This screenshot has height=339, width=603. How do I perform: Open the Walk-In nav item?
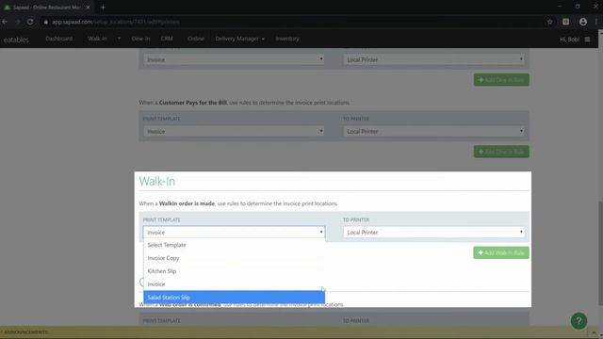pyautogui.click(x=97, y=39)
